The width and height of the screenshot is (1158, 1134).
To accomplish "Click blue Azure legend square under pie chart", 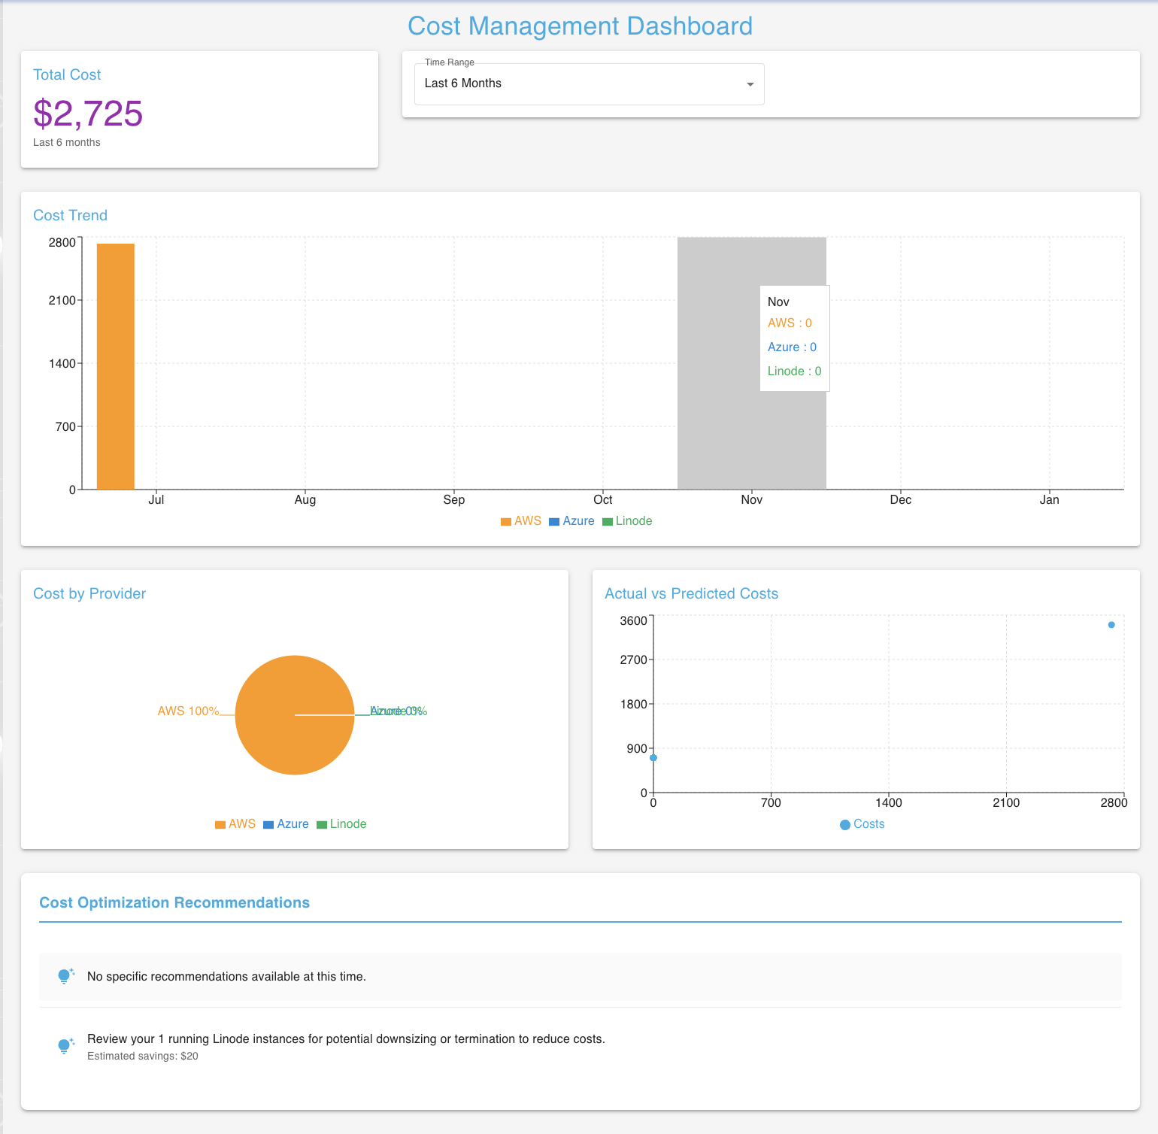I will click(x=268, y=825).
